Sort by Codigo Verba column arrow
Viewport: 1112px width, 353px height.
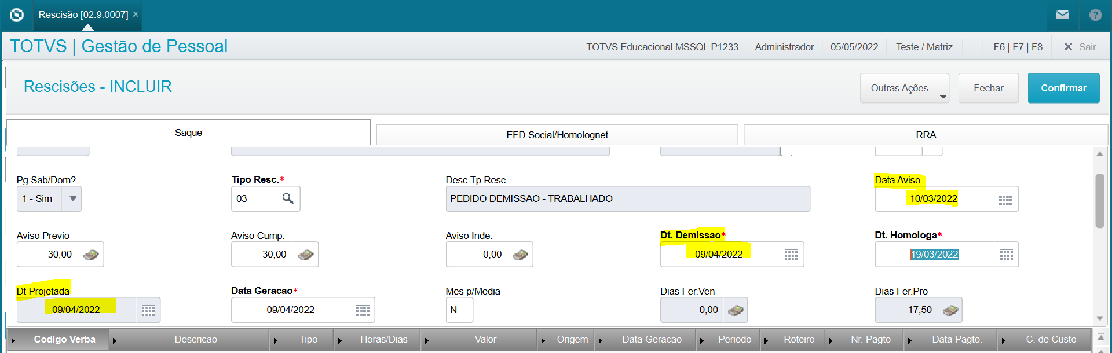coord(13,340)
